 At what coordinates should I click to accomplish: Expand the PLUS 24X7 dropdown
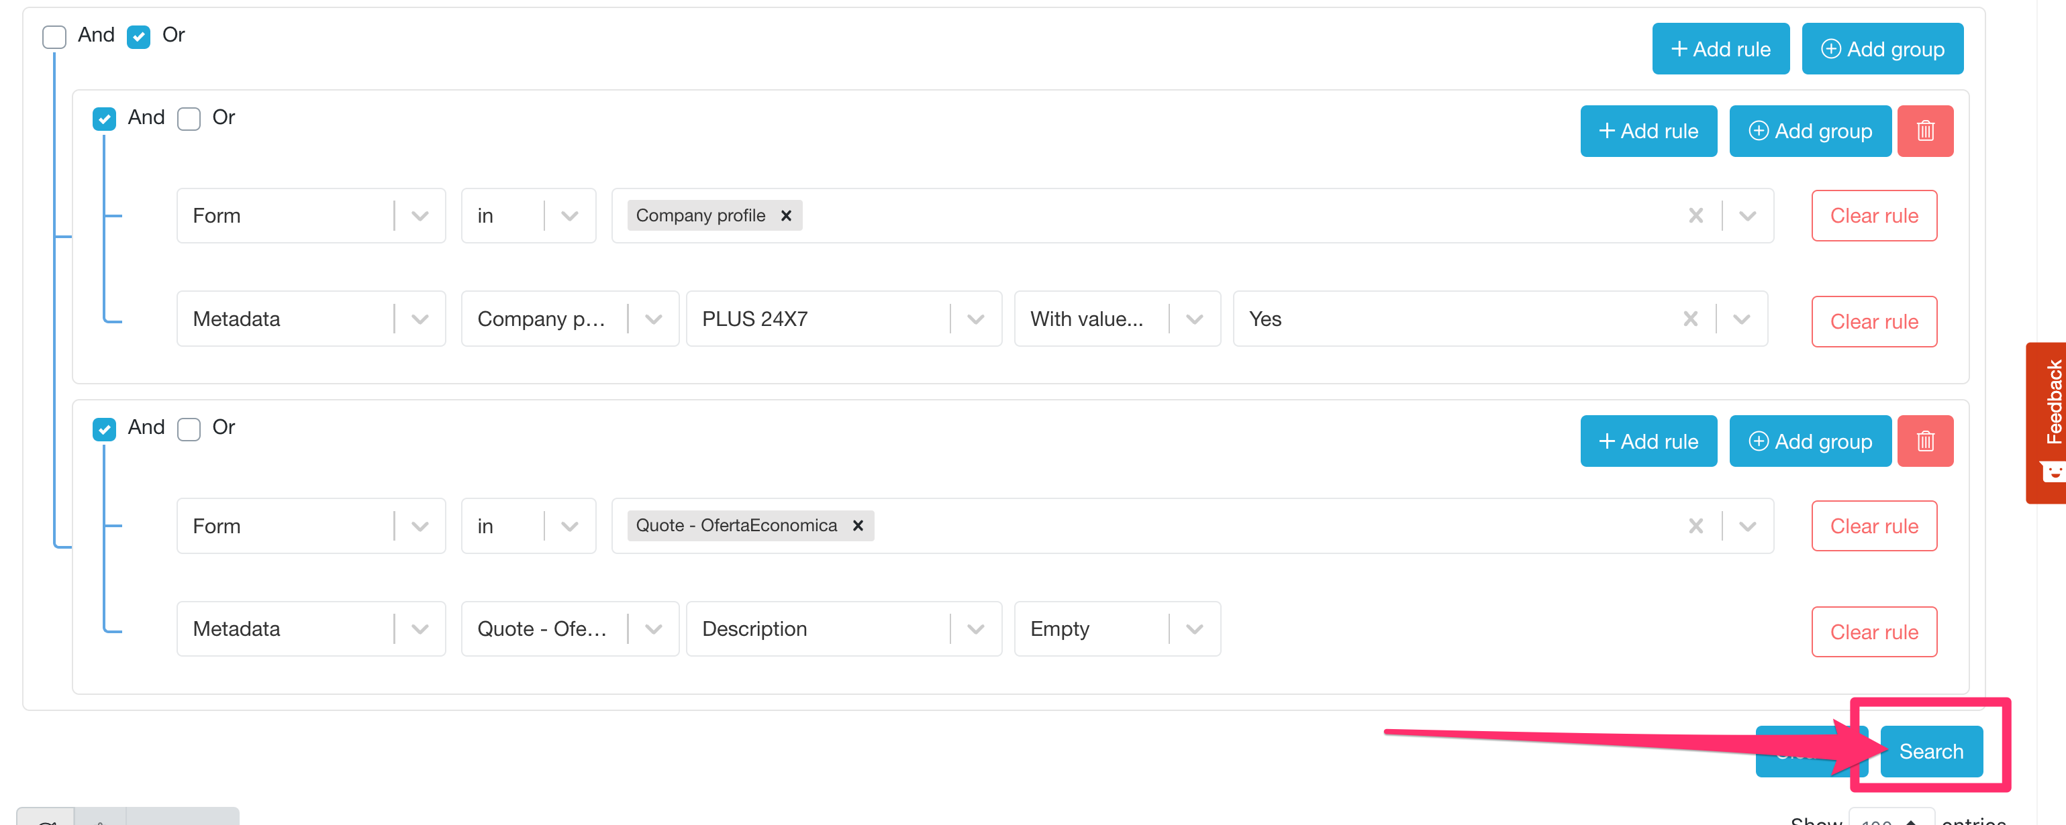(x=975, y=319)
